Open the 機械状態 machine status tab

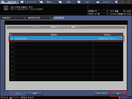tap(9, 2)
